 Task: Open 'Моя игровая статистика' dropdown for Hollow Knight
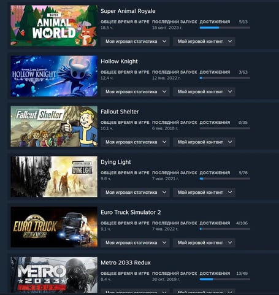[x=135, y=92]
